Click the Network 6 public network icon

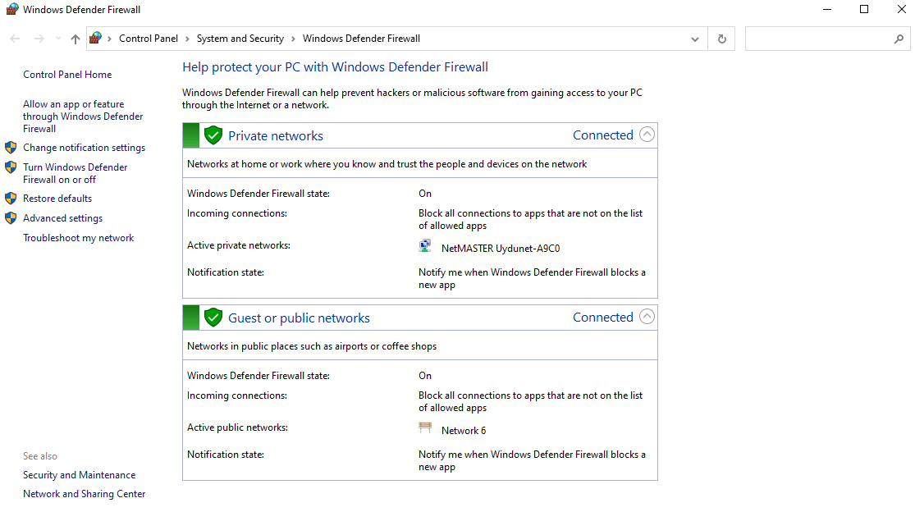tap(425, 427)
